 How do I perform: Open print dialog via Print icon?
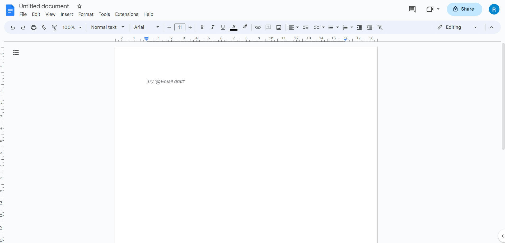pyautogui.click(x=34, y=27)
